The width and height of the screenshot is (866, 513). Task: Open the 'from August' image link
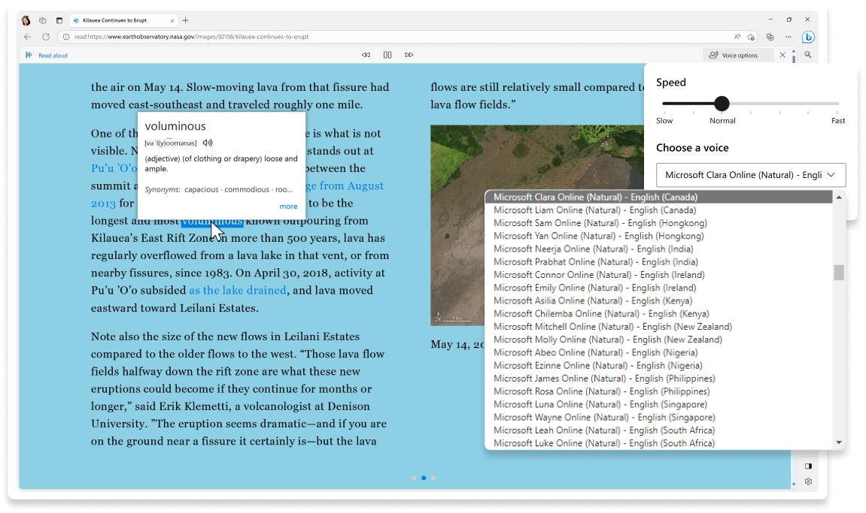[x=351, y=186]
